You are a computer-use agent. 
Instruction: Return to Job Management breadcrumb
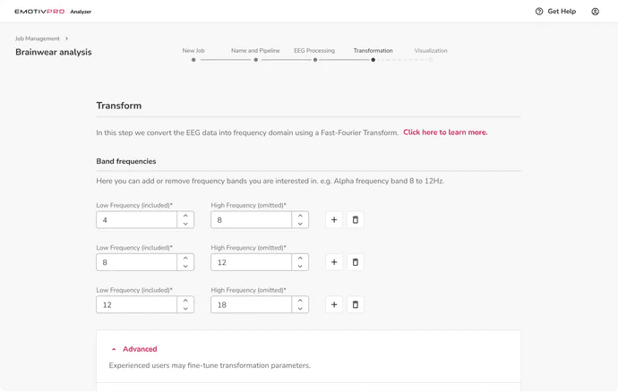(38, 38)
